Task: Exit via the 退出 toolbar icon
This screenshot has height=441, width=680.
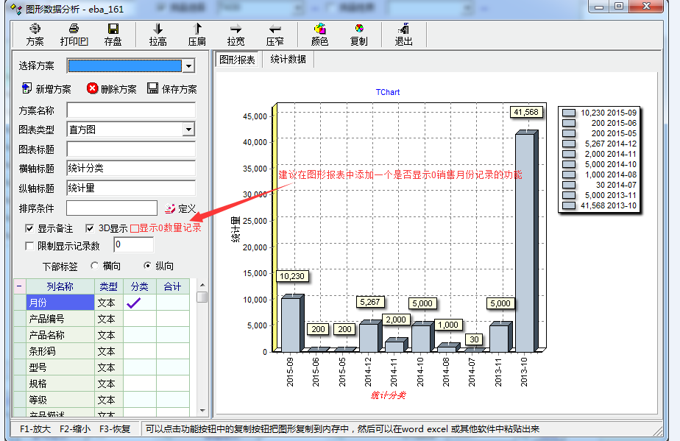Action: [403, 34]
